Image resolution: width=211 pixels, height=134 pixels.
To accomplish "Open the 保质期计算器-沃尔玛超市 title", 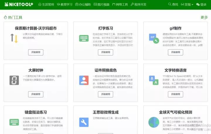I will [36, 28].
